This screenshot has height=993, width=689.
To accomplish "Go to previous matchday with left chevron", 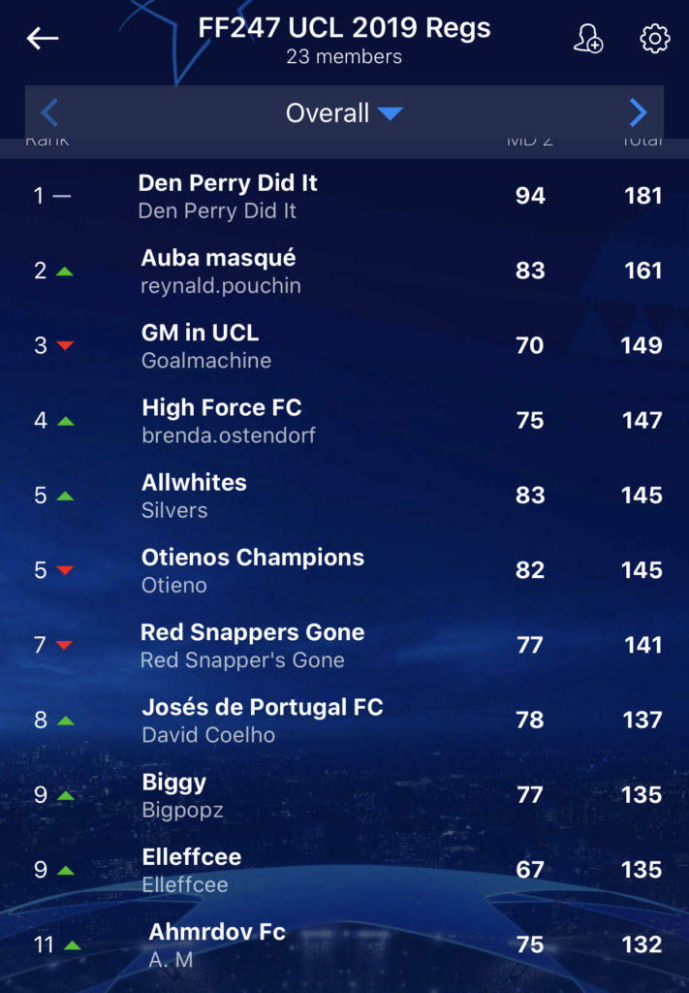I will (50, 113).
